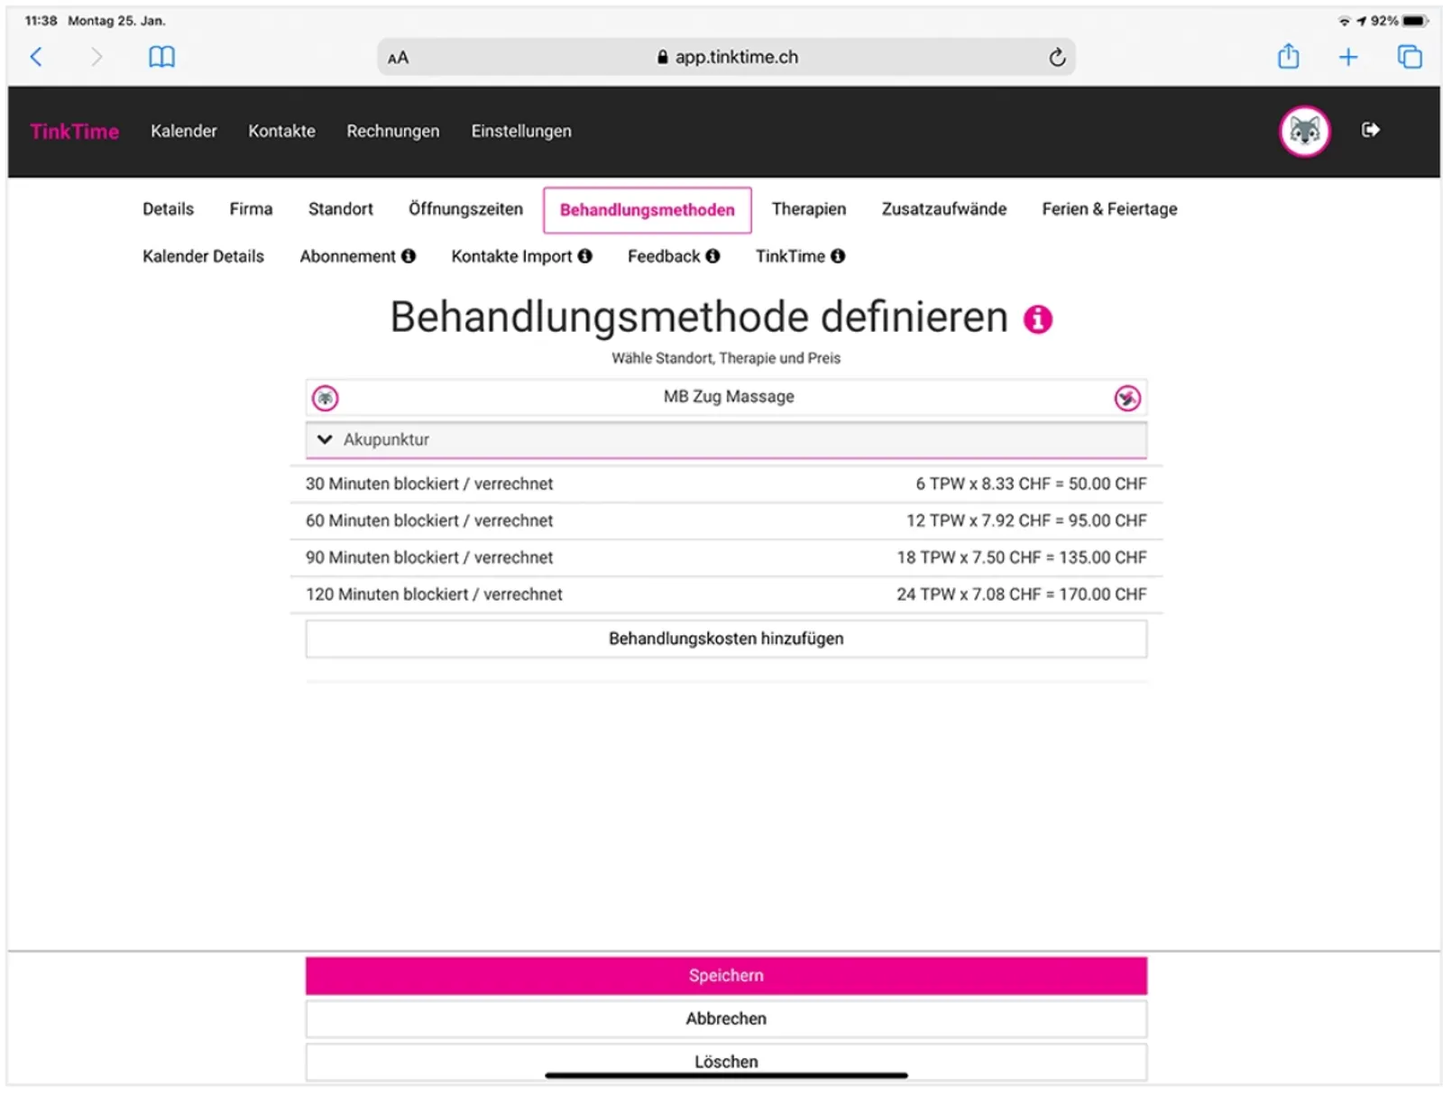This screenshot has height=1096, width=1443.
Task: Open the Rechnungen menu item
Action: pyautogui.click(x=392, y=132)
